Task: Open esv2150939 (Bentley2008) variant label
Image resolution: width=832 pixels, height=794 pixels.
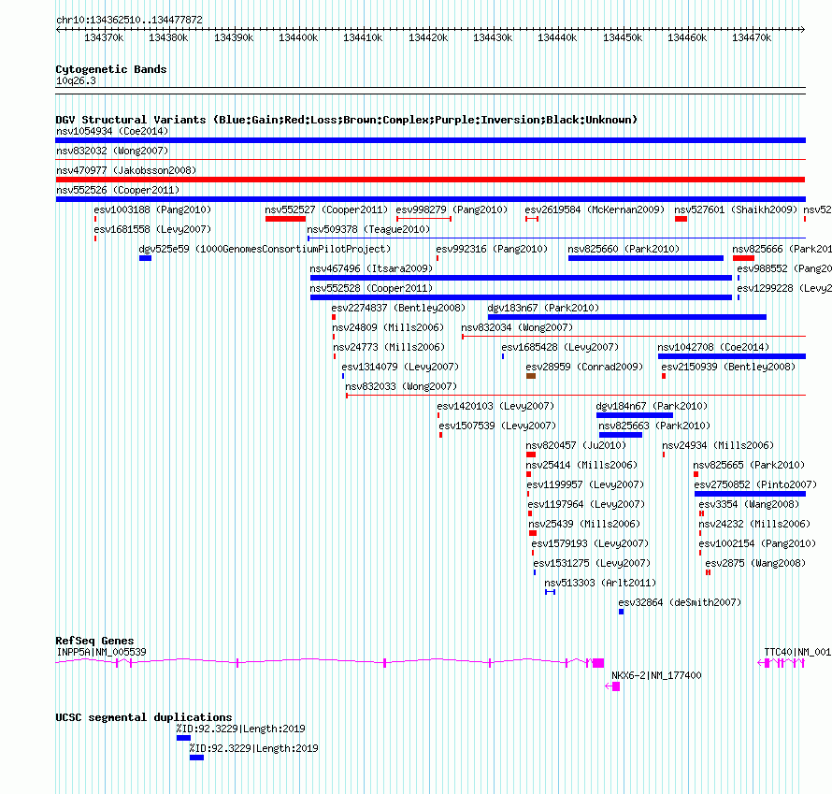Action: 728,367
